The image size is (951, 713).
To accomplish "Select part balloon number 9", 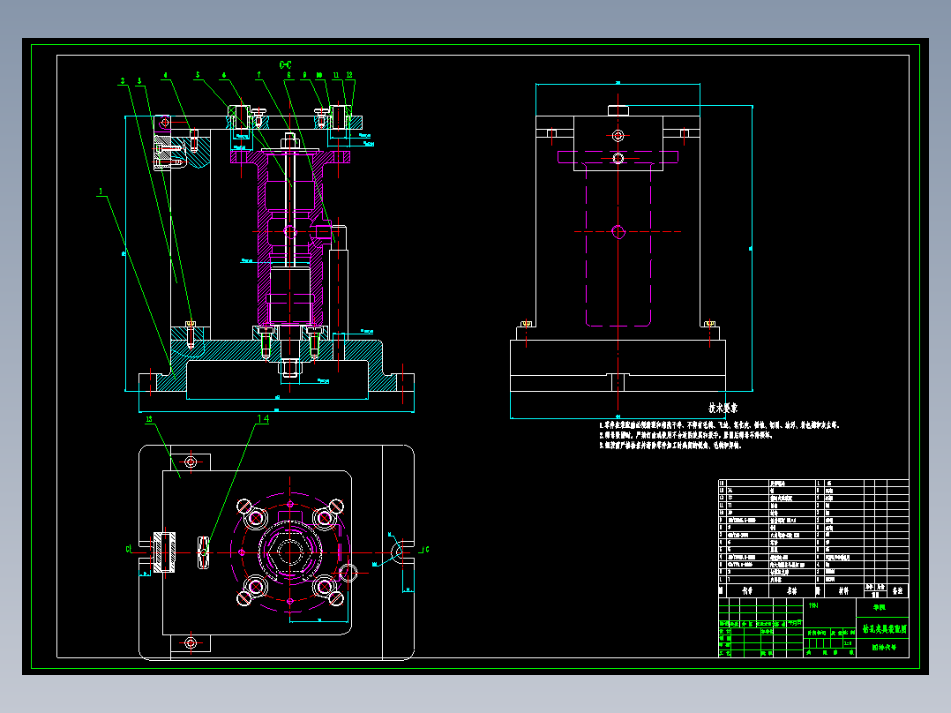I will (304, 75).
